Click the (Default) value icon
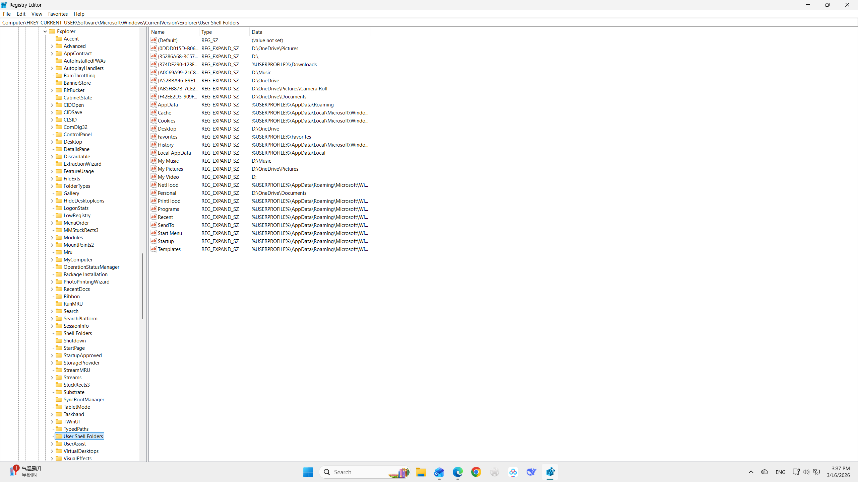Viewport: 858px width, 482px height. point(154,40)
